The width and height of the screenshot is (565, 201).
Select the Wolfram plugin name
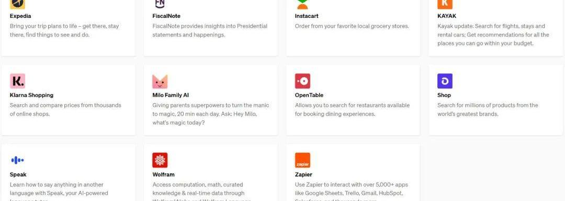tap(163, 174)
